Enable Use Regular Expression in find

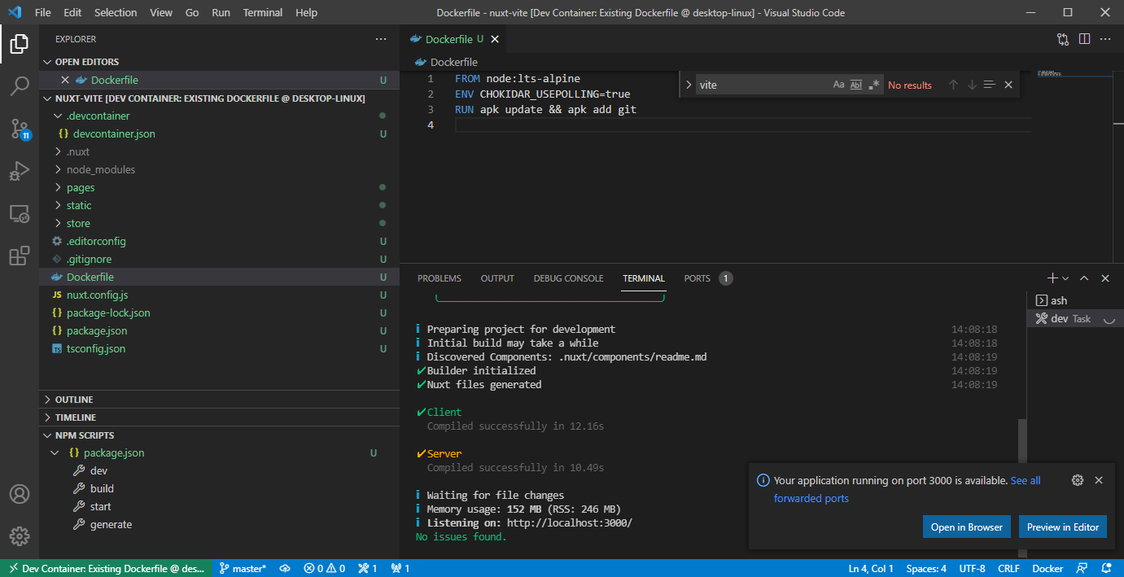click(874, 85)
